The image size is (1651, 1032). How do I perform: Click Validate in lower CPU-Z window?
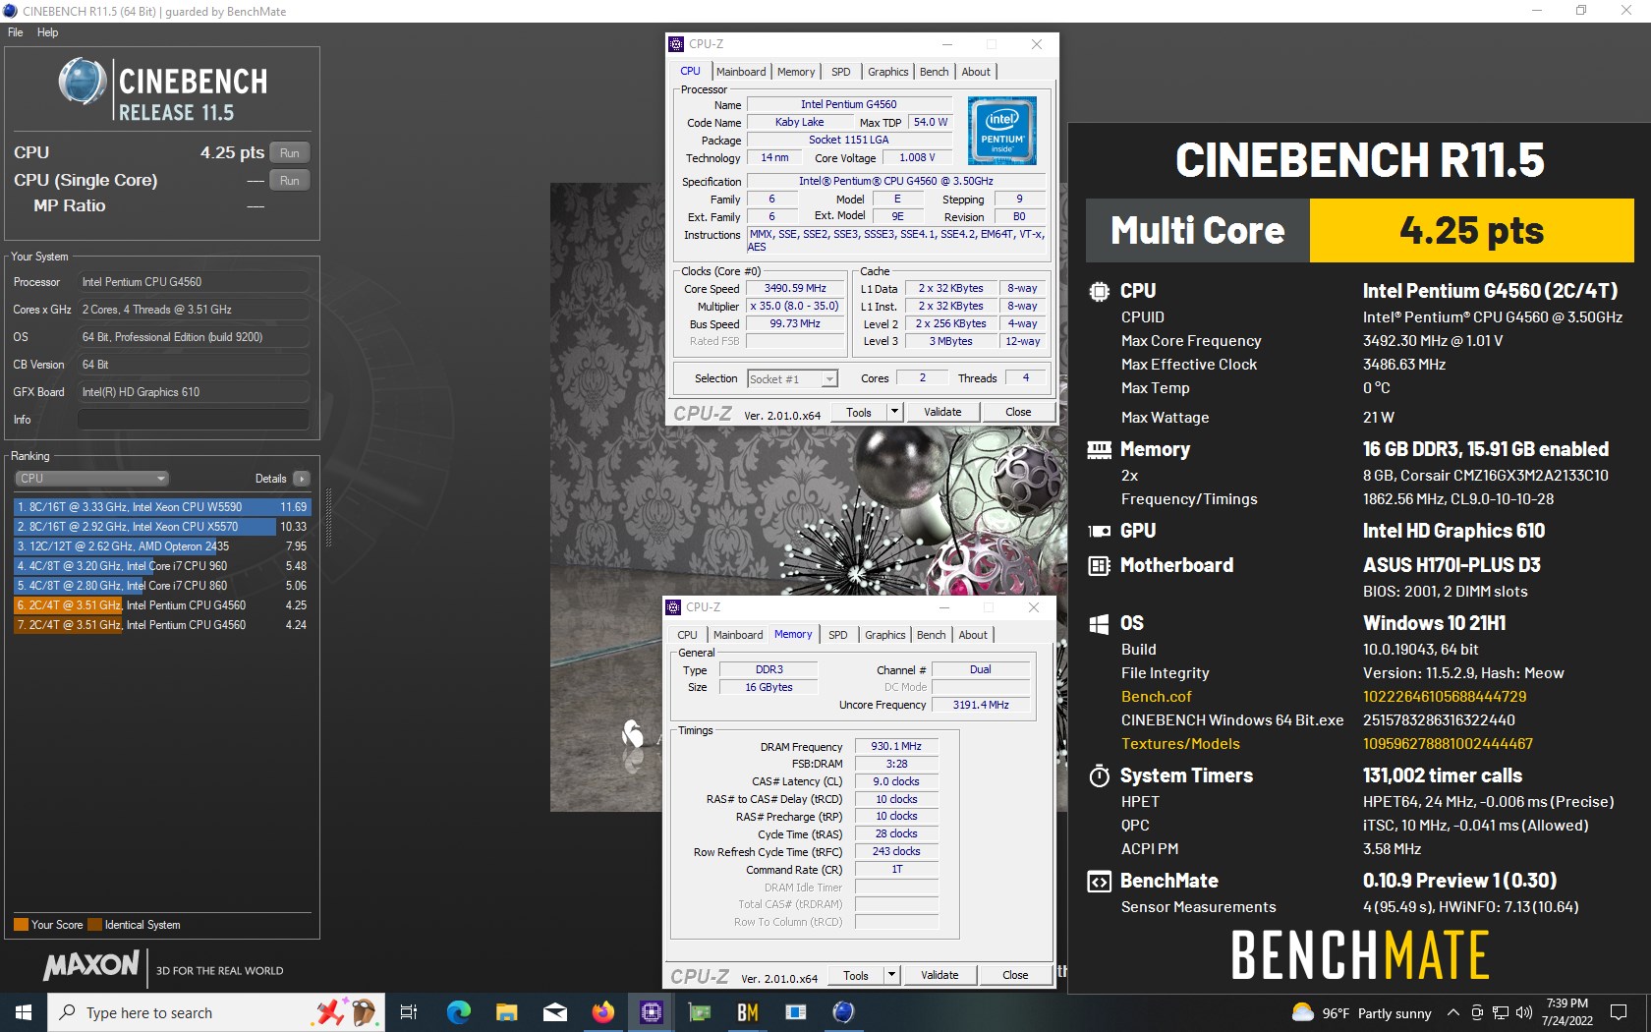coord(939,975)
